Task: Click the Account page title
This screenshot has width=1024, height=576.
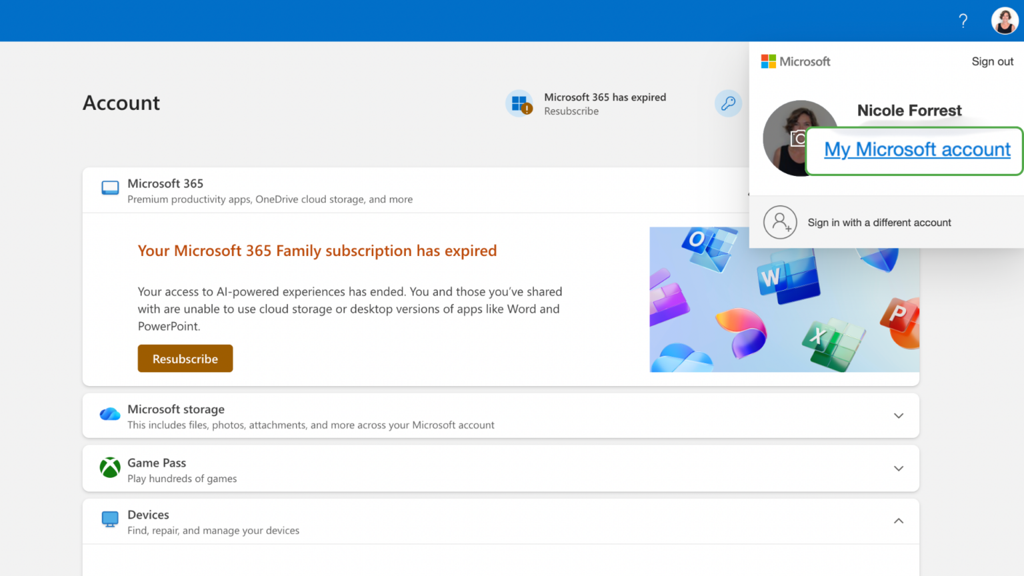Action: 121,103
